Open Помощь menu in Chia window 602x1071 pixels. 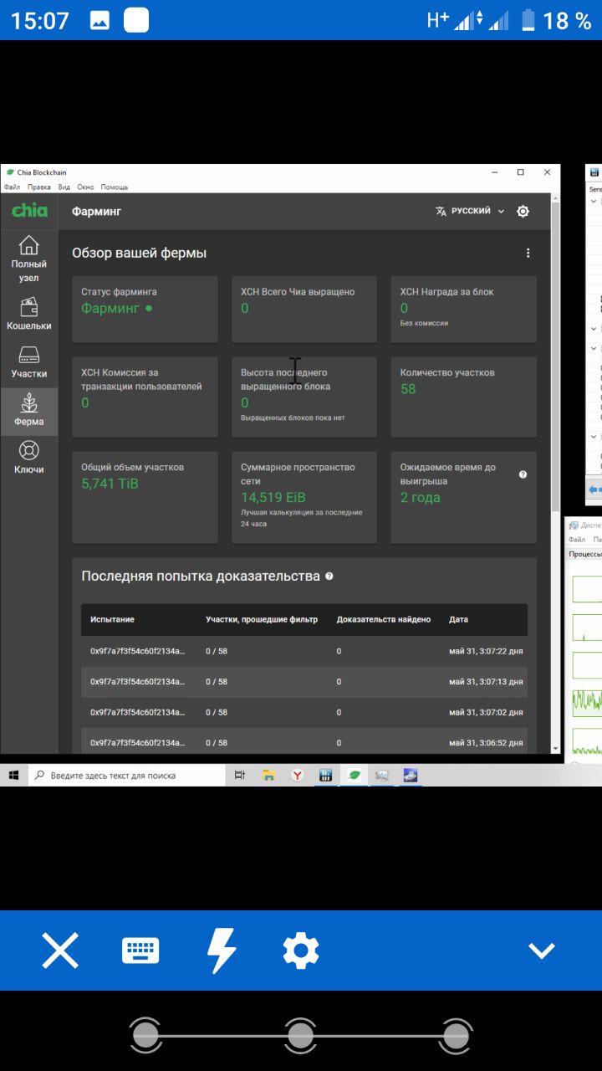(x=115, y=187)
